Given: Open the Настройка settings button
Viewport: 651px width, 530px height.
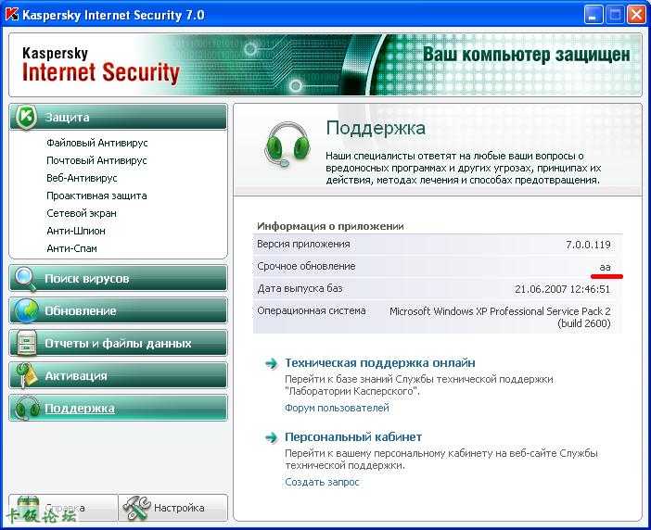Looking at the screenshot, I should click(173, 508).
